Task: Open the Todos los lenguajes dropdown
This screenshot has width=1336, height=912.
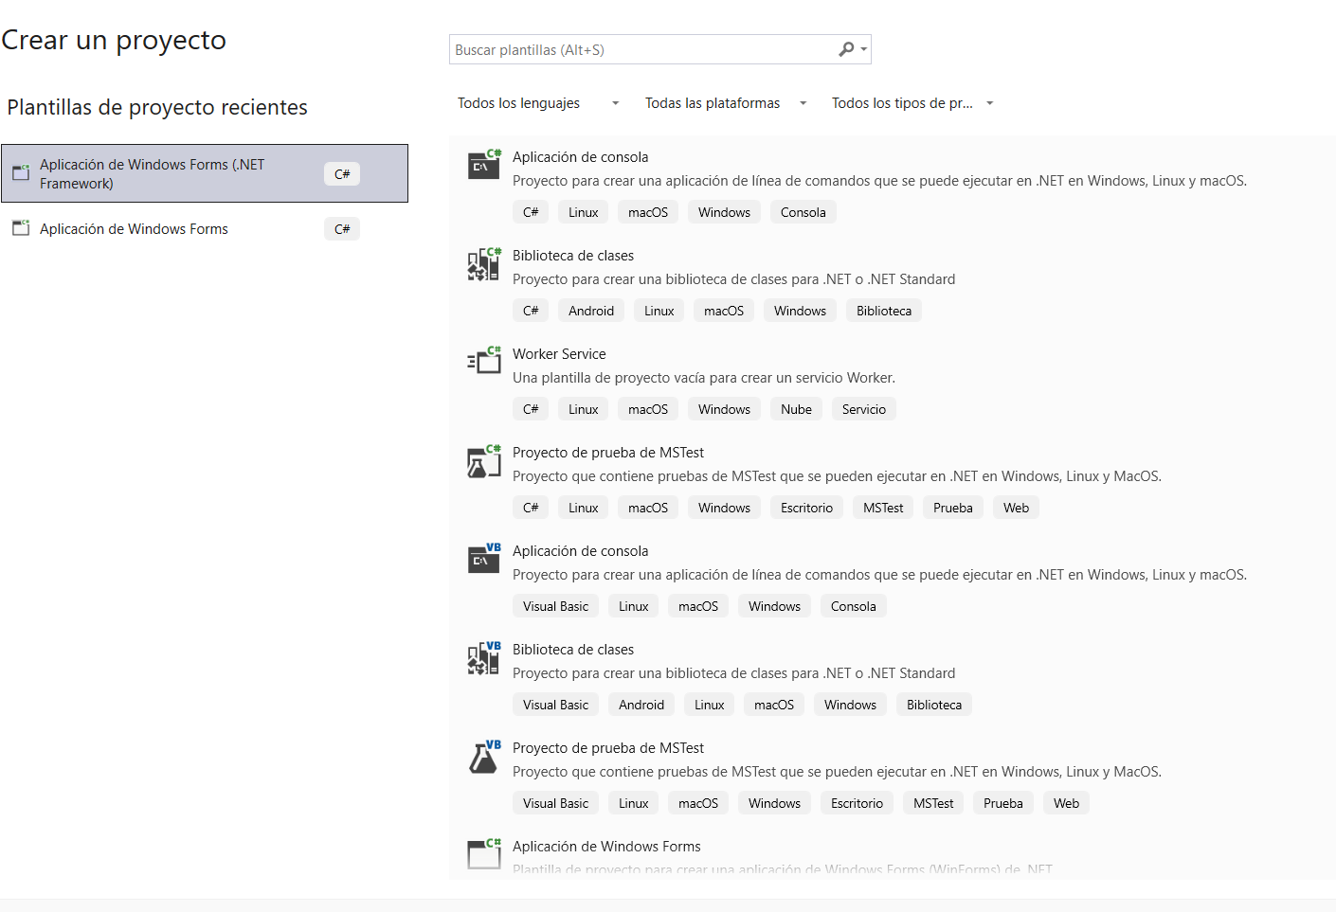Action: pos(537,103)
